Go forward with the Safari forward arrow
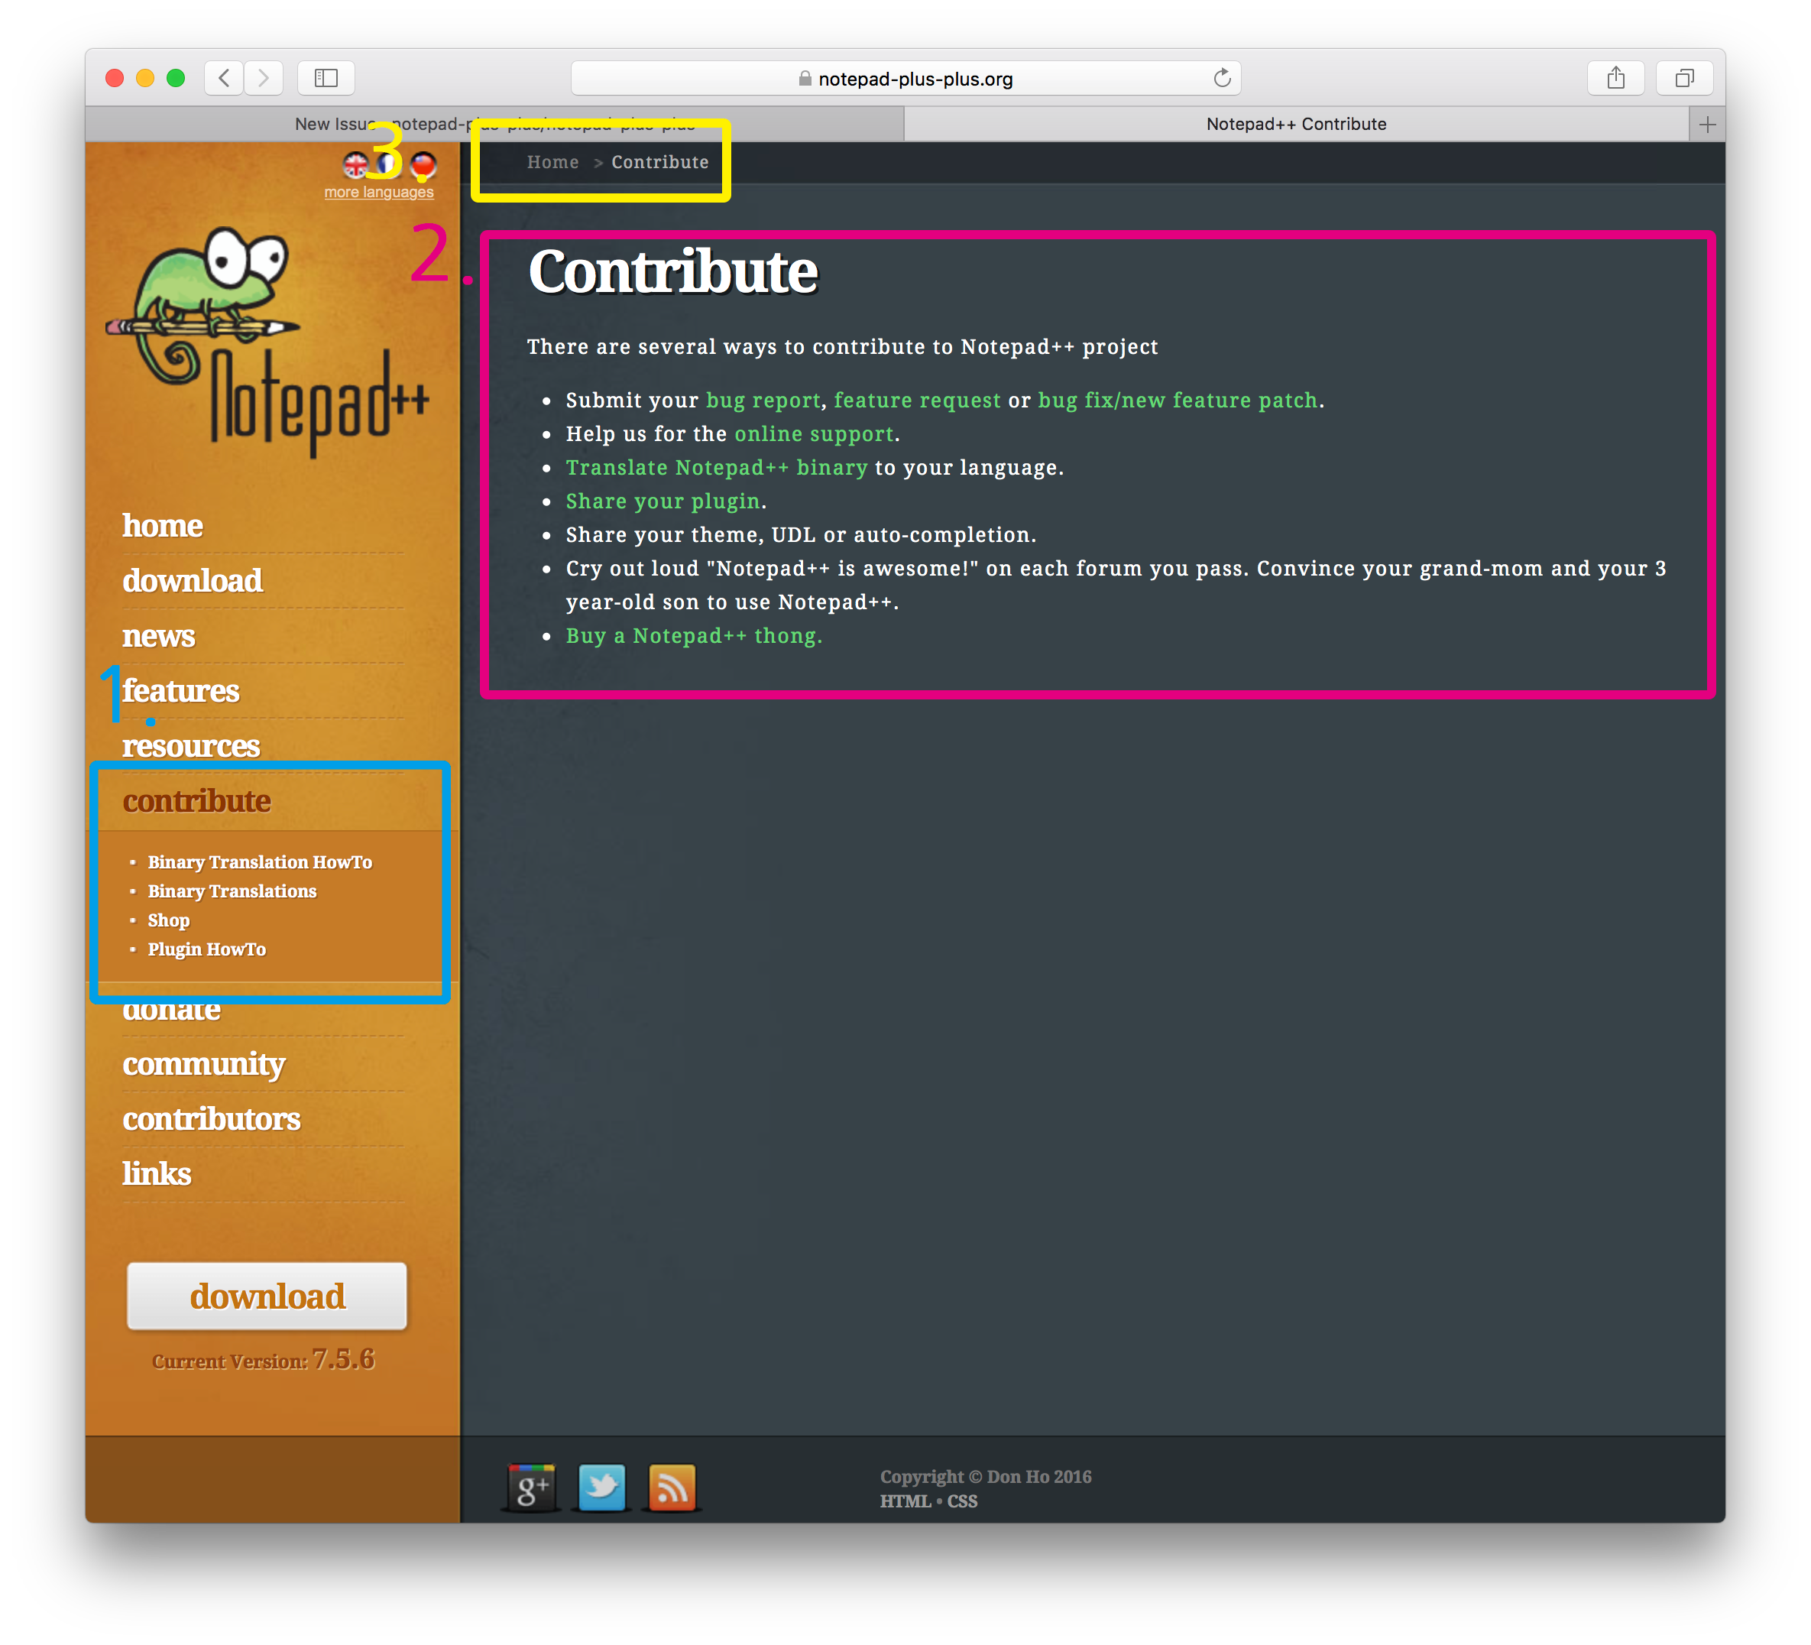Image resolution: width=1811 pixels, height=1645 pixels. (x=263, y=78)
